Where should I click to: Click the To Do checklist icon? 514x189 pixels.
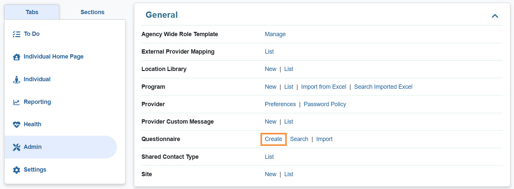coord(16,34)
